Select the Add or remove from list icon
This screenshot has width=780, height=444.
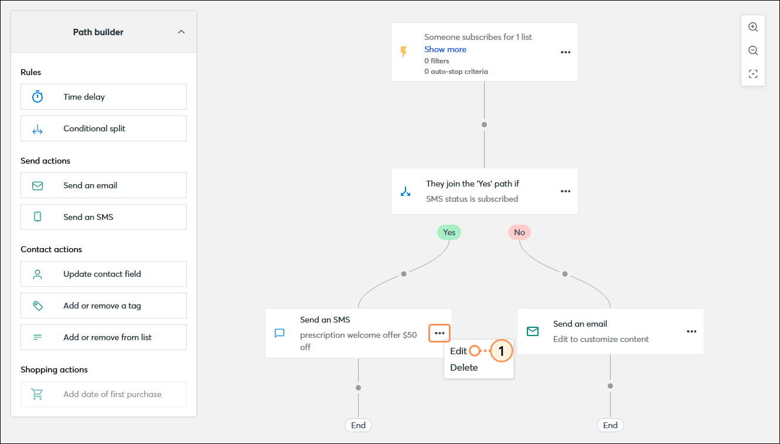click(37, 337)
